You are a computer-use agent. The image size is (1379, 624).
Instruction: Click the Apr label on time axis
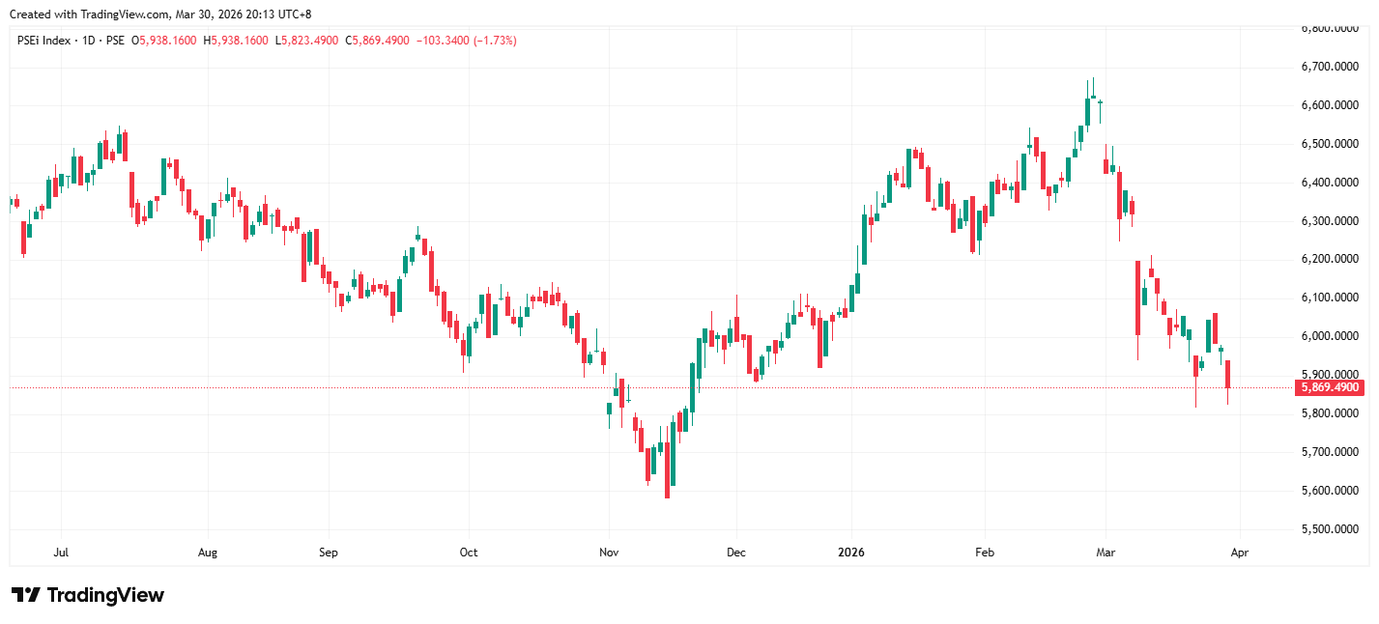coord(1241,553)
